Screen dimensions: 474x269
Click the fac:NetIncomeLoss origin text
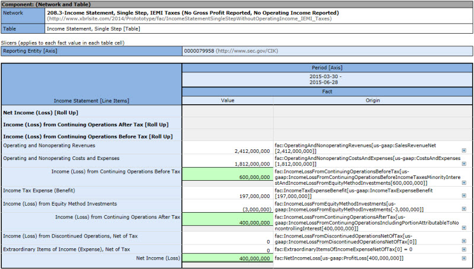(x=339, y=258)
